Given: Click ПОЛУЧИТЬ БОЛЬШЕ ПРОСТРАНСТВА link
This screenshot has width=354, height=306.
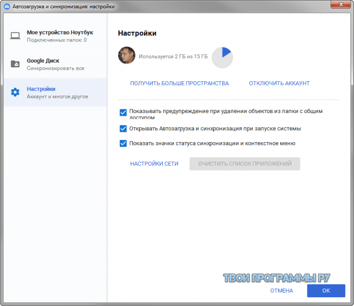Looking at the screenshot, I should (x=179, y=84).
